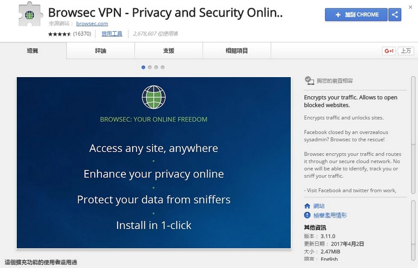Select the first carousel dot
418x268 pixels.
coord(143,67)
